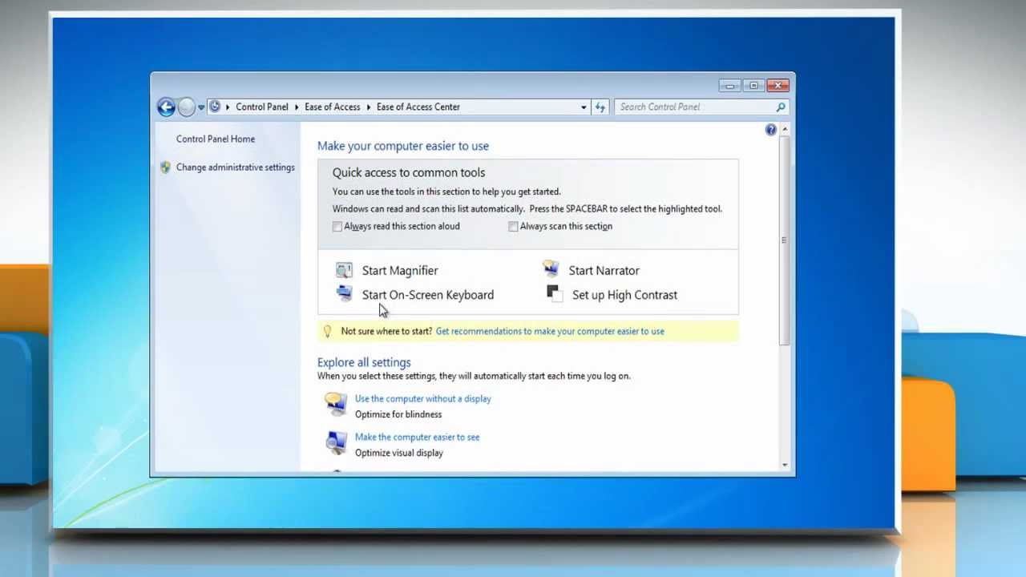
Task: Expand the arrow after Control Panel breadcrumb
Action: pos(297,107)
